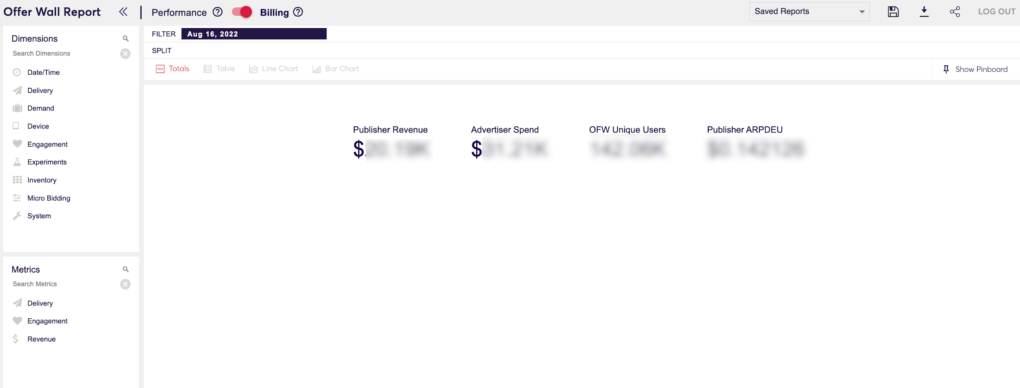Expand the Revenue metrics group
Image resolution: width=1020 pixels, height=388 pixels.
(41, 339)
